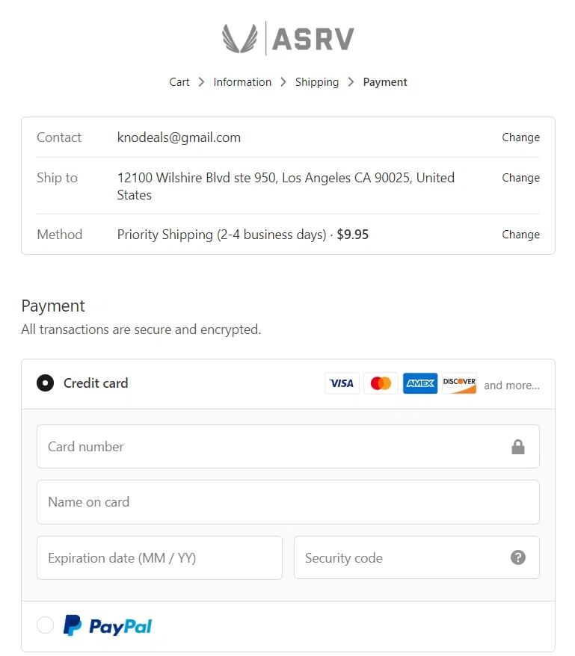
Task: Click the Visa card icon
Action: click(342, 383)
